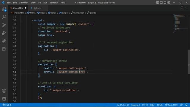The height and width of the screenshot is (107, 190).
Task: Click '.swiper-scrollbar' string on line 56
Action: point(64,90)
